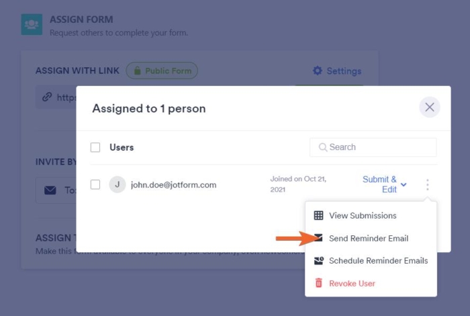470x316 pixels.
Task: Click the Send Reminder Email envelope icon
Action: pyautogui.click(x=318, y=238)
